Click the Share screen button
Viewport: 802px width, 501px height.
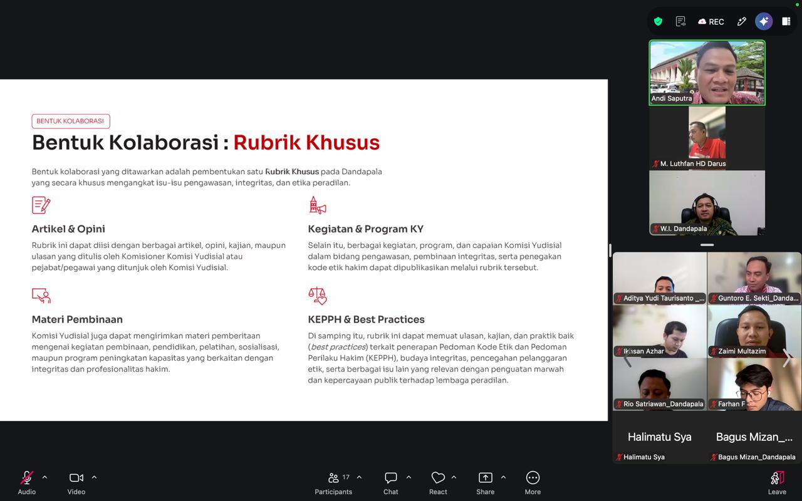[x=486, y=483]
